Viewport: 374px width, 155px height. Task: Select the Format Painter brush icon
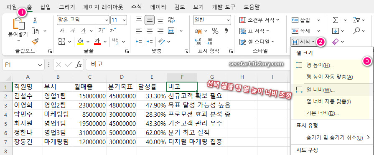35,42
